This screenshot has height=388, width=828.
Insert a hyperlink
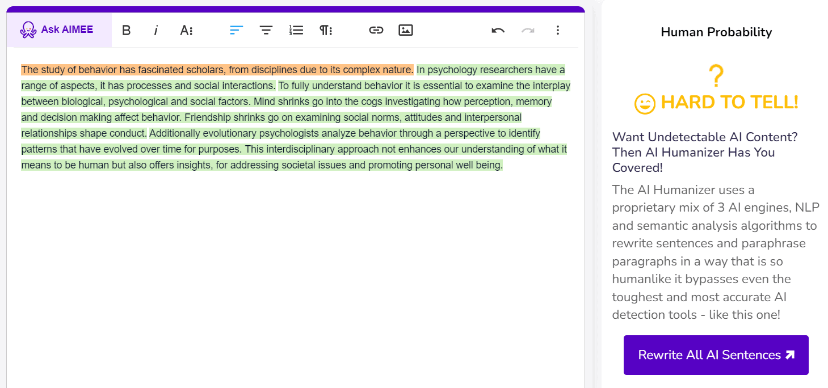click(x=376, y=31)
